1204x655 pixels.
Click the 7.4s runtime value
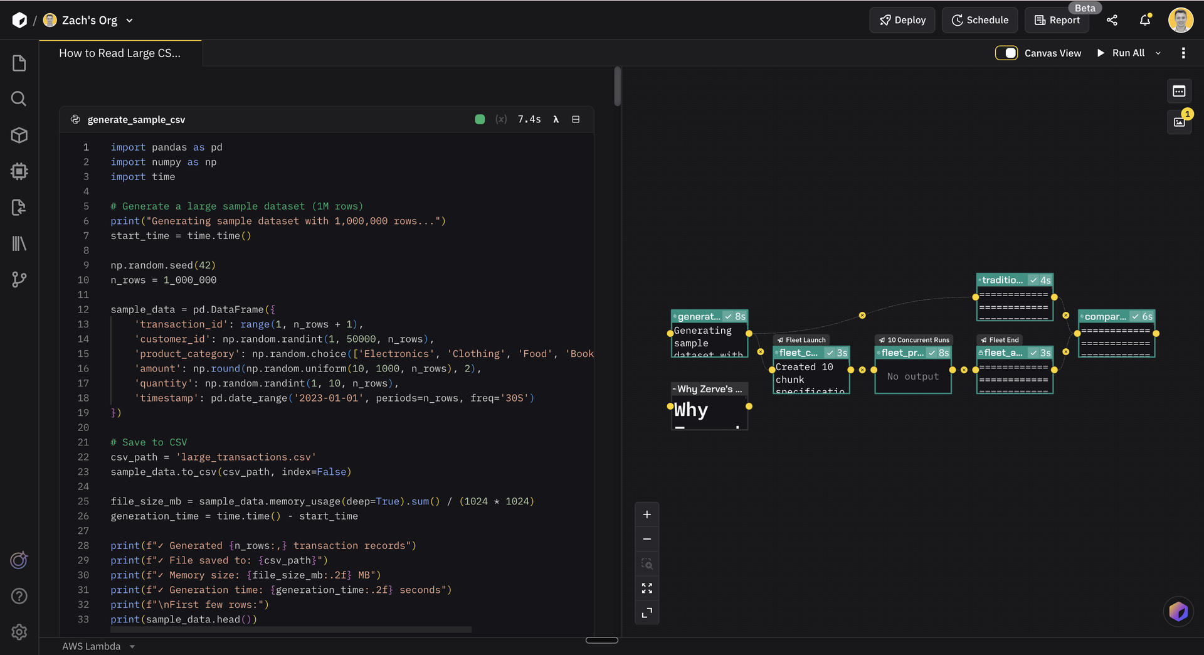529,119
